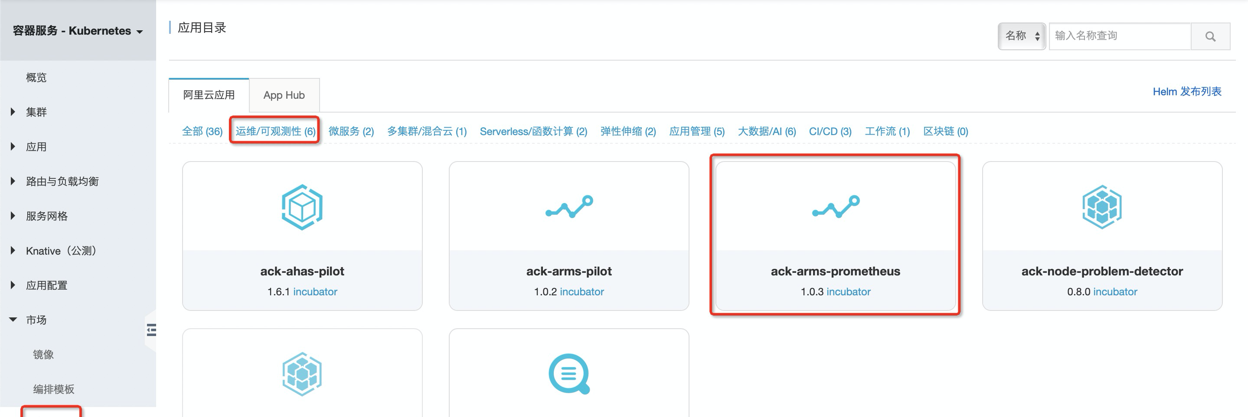This screenshot has width=1248, height=417.
Task: Filter by 弹性伸缩 (2) category
Action: [628, 131]
